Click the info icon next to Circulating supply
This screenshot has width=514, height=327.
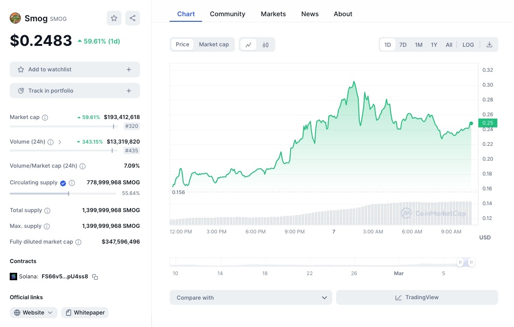(x=72, y=183)
